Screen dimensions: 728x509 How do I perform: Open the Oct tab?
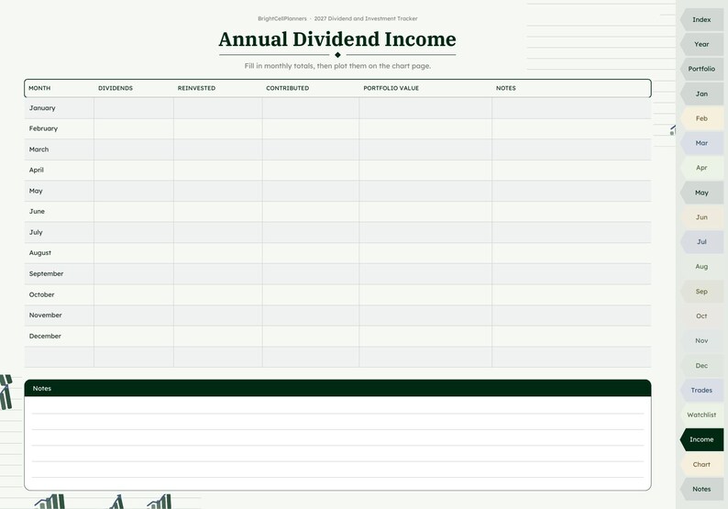pyautogui.click(x=701, y=316)
